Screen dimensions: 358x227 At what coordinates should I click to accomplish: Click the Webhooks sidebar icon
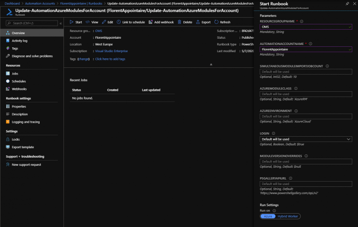[x=8, y=89]
